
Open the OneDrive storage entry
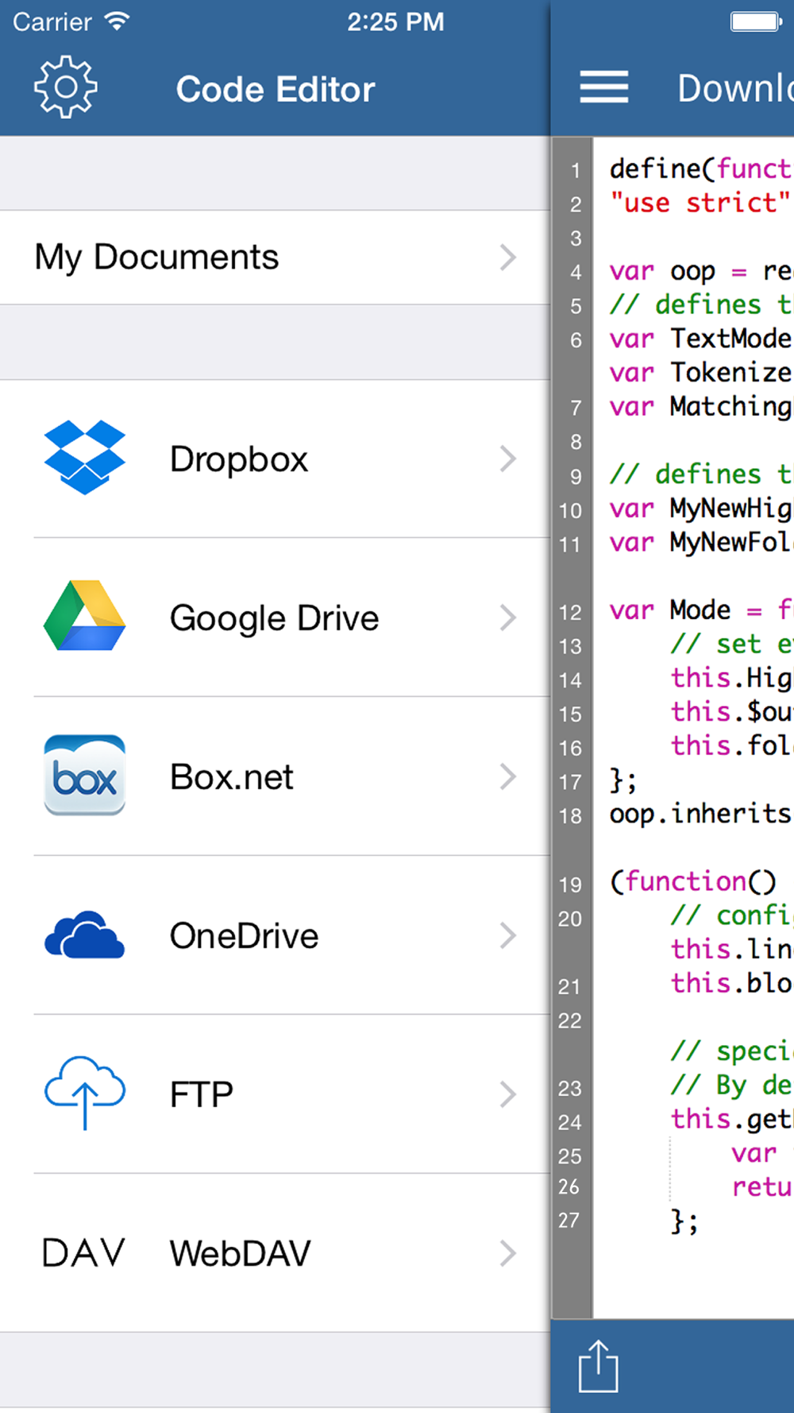pyautogui.click(x=275, y=935)
